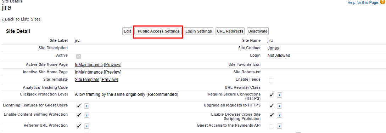Click info icon next to Require Secure Connections
386x133 pixels.
coord(279,95)
